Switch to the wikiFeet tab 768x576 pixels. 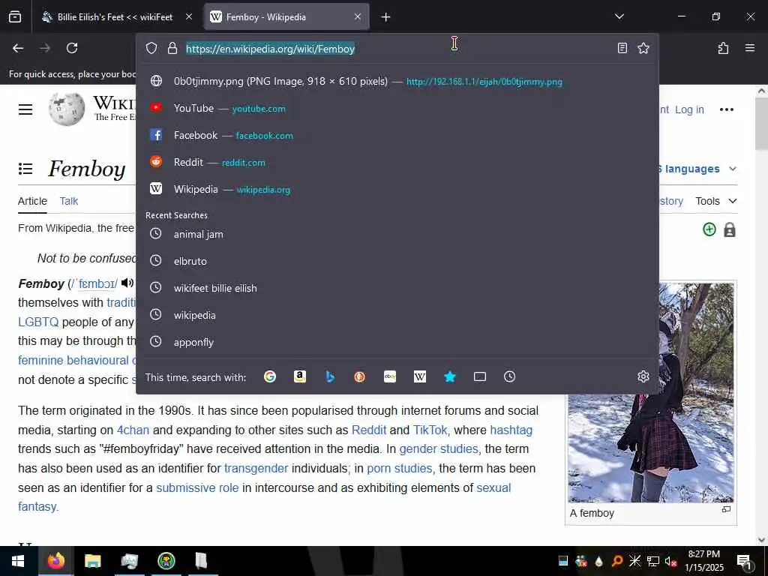[x=115, y=17]
